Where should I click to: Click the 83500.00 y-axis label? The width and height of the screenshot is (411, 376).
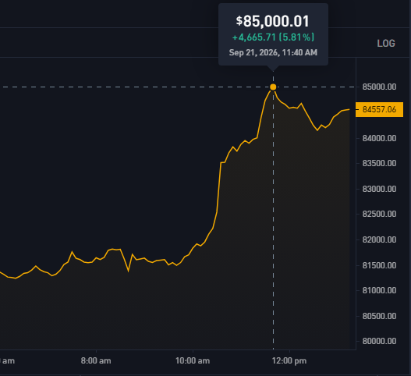point(379,163)
